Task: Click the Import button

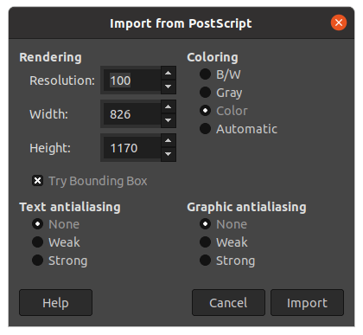Action: [x=307, y=303]
